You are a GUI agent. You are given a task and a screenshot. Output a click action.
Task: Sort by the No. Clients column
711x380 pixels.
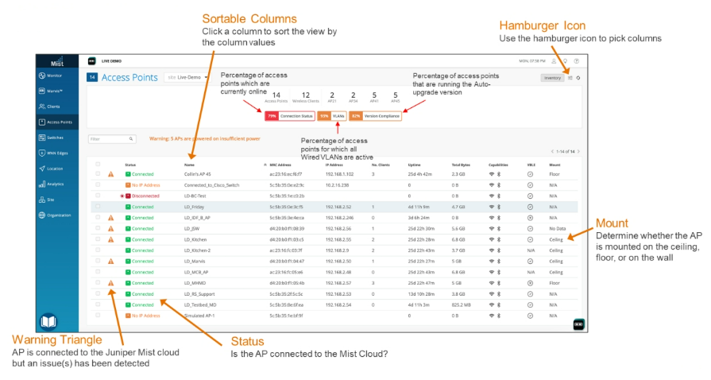381,165
